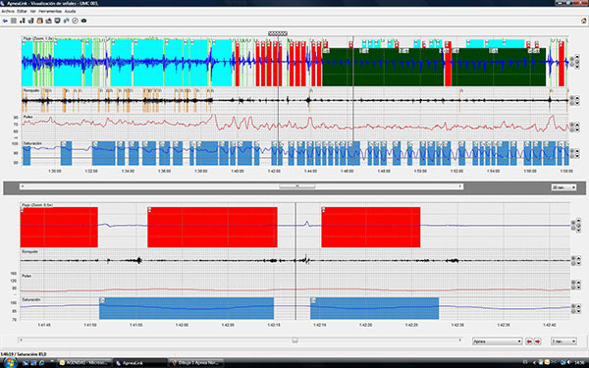
Task: Click the round clock toolbar icon
Action: (x=75, y=21)
